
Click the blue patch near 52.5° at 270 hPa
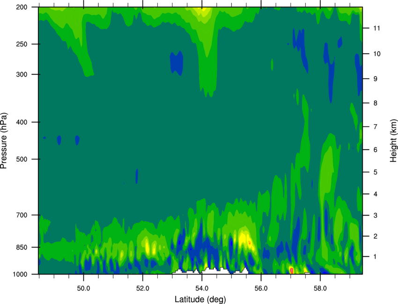click(177, 63)
